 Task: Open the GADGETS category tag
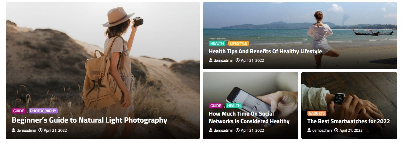pyautogui.click(x=317, y=113)
